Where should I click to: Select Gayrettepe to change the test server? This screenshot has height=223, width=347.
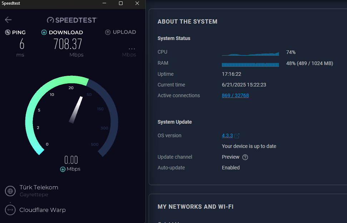33,194
